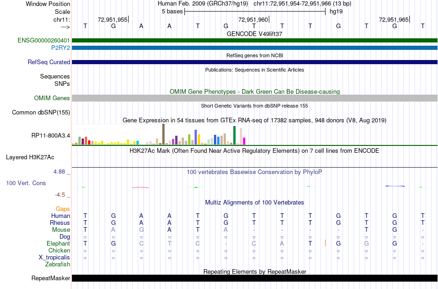Click the blue P2RY2 transcript bar
The height and width of the screenshot is (289, 438).
coord(255,48)
